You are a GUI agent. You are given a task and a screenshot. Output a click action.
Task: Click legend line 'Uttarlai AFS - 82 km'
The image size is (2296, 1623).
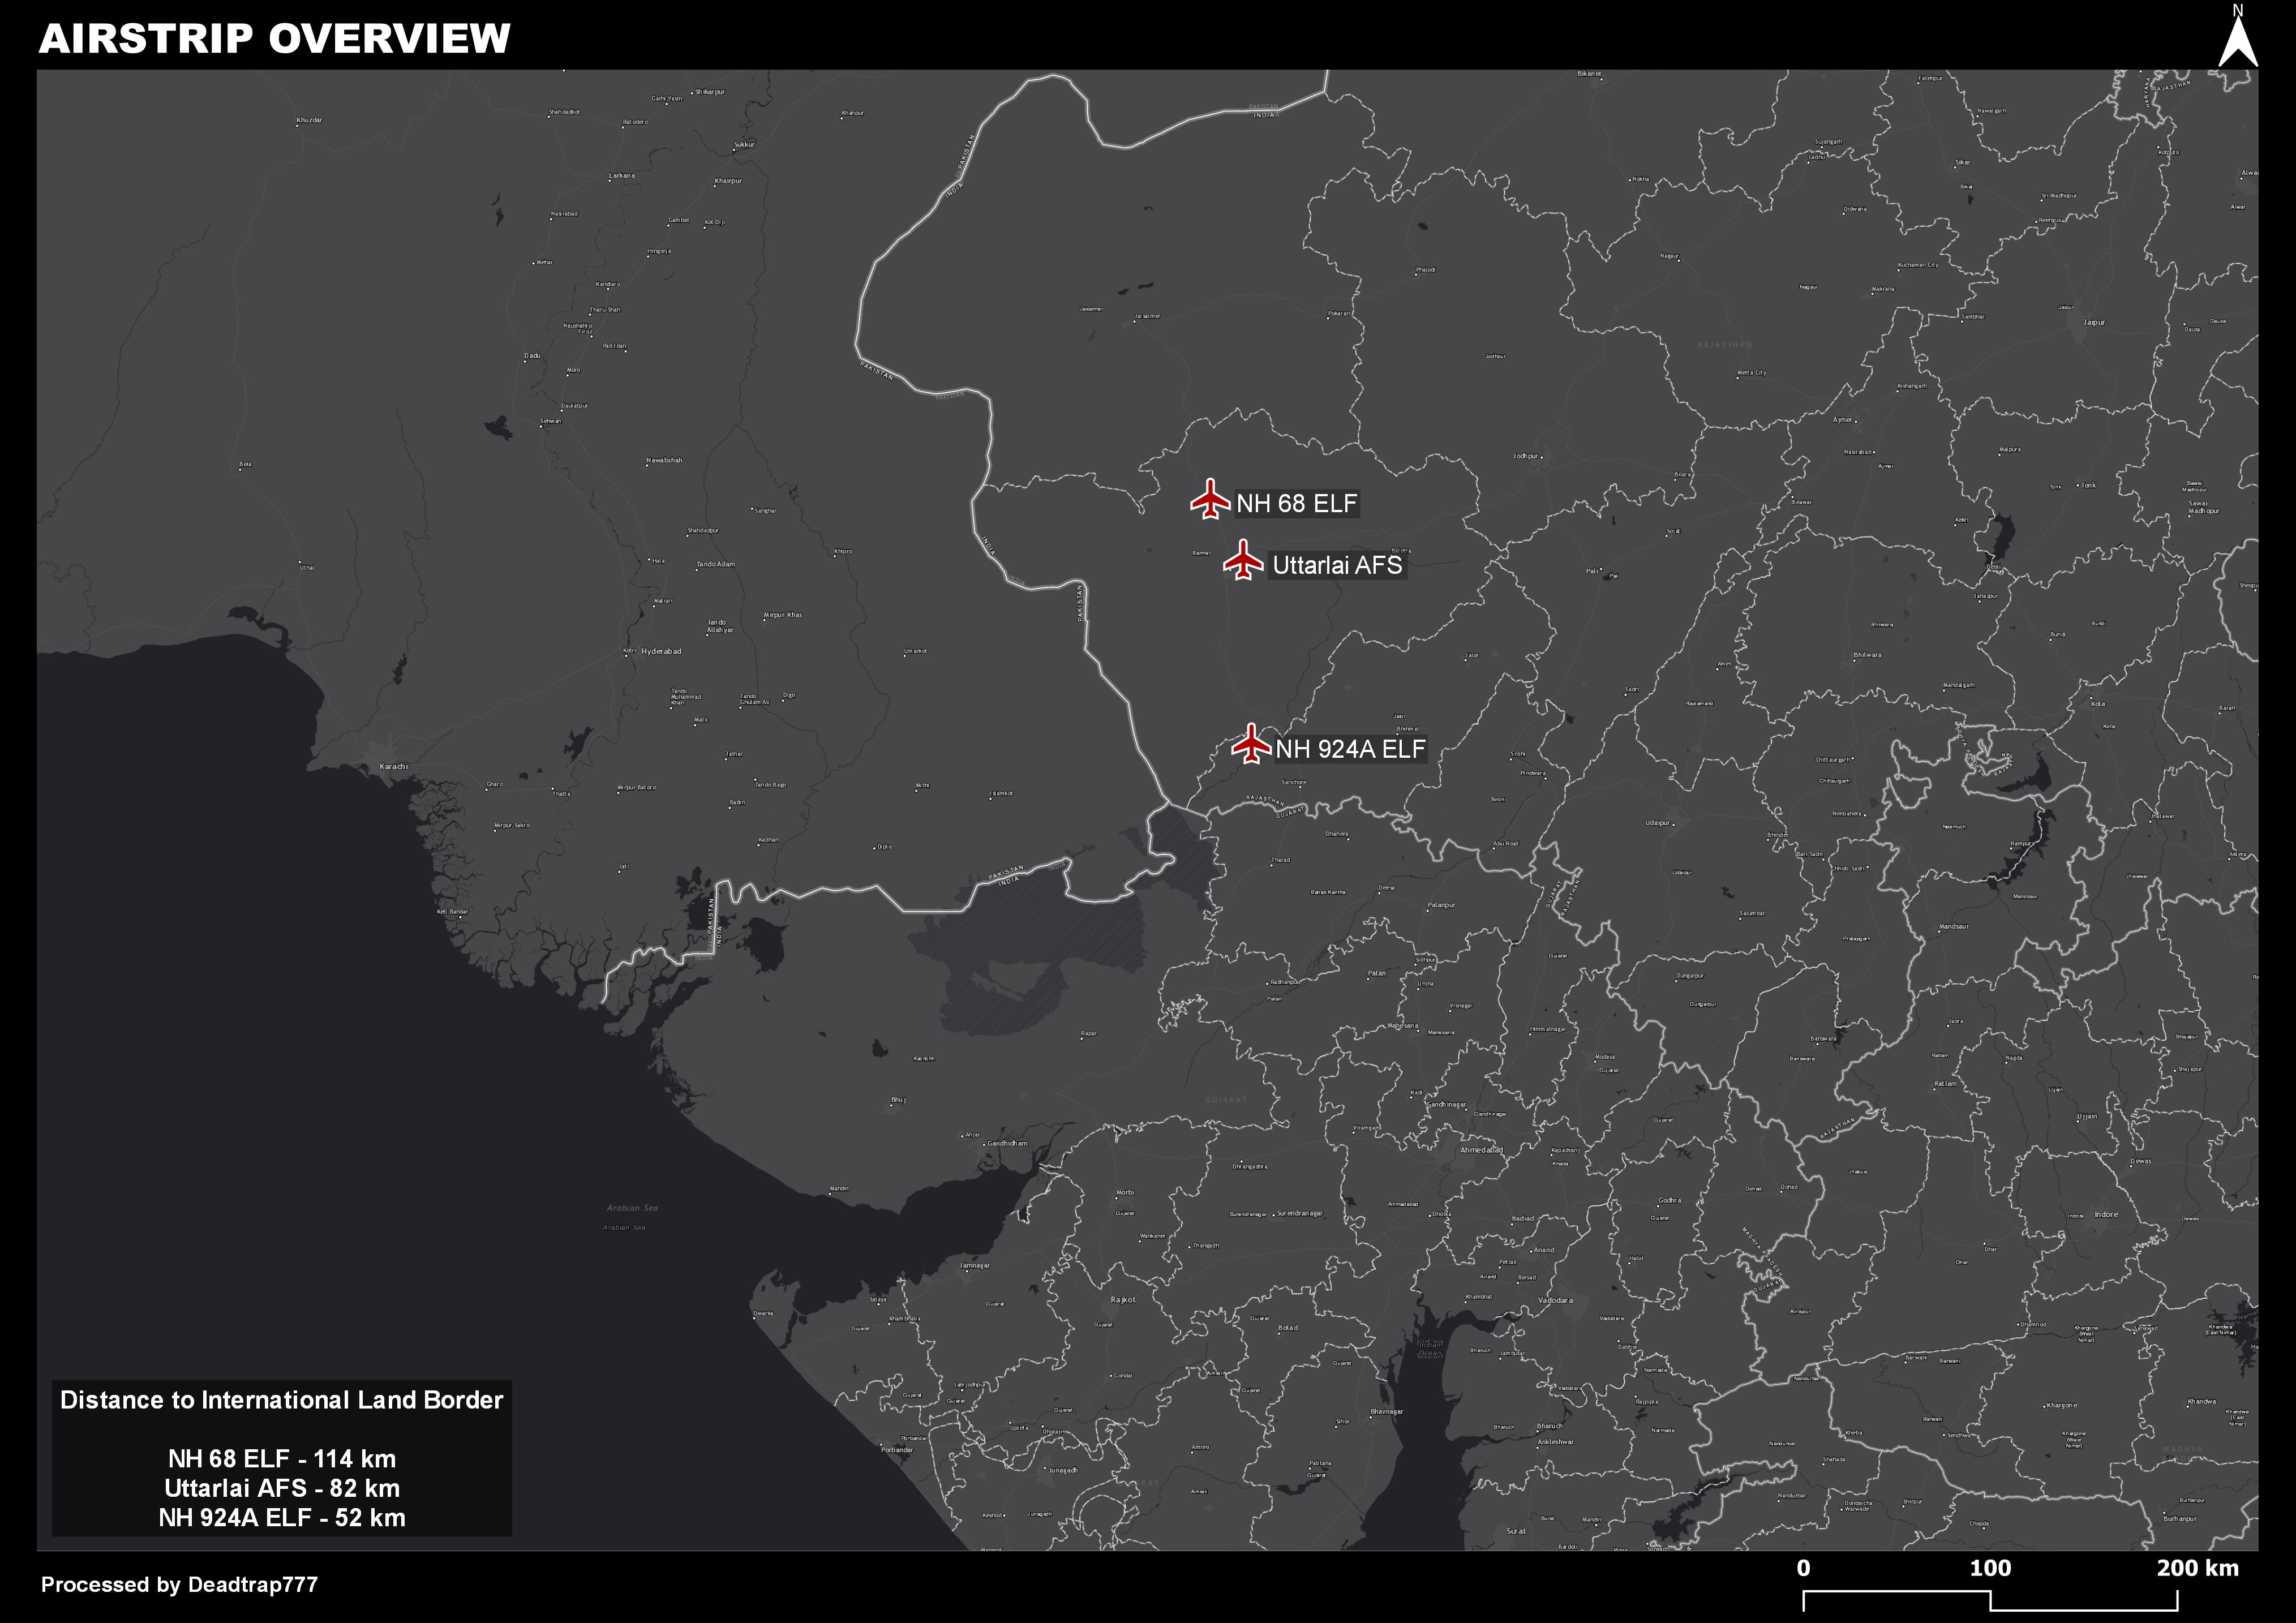282,1488
